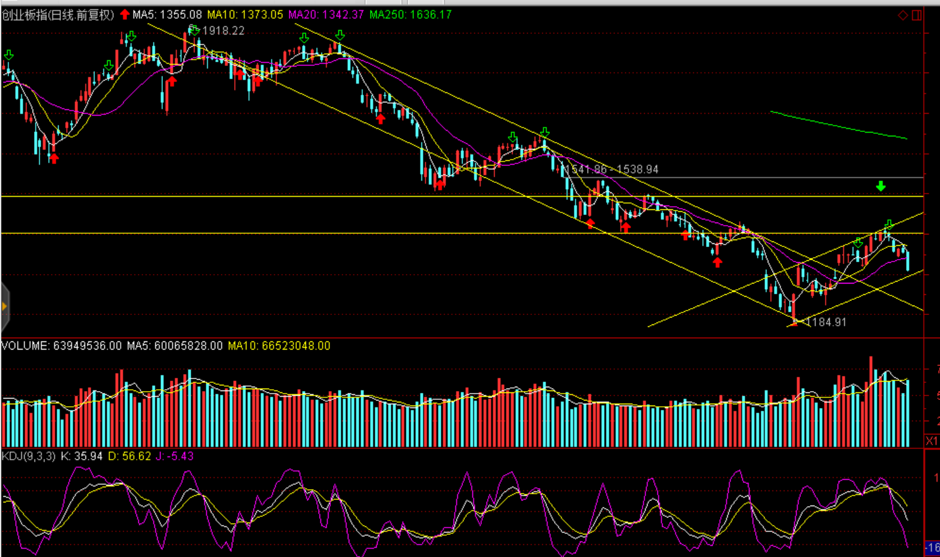Select the MA5: 1355.08 indicator label
Screen dimensions: 940x557
click(167, 14)
